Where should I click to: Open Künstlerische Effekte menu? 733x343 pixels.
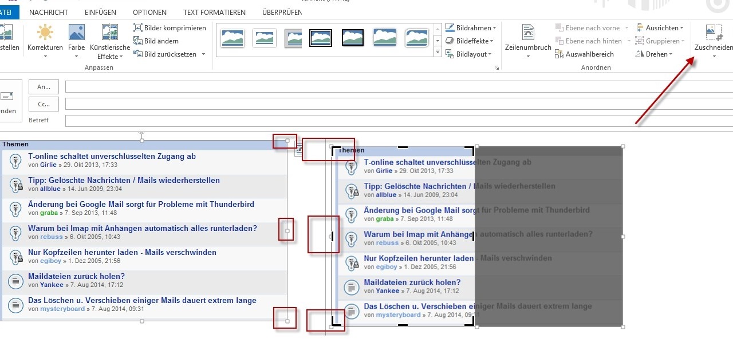coord(109,42)
